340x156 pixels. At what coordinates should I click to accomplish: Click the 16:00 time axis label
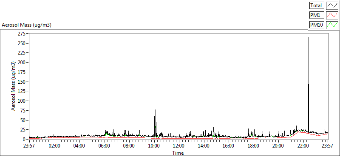pos(229,145)
